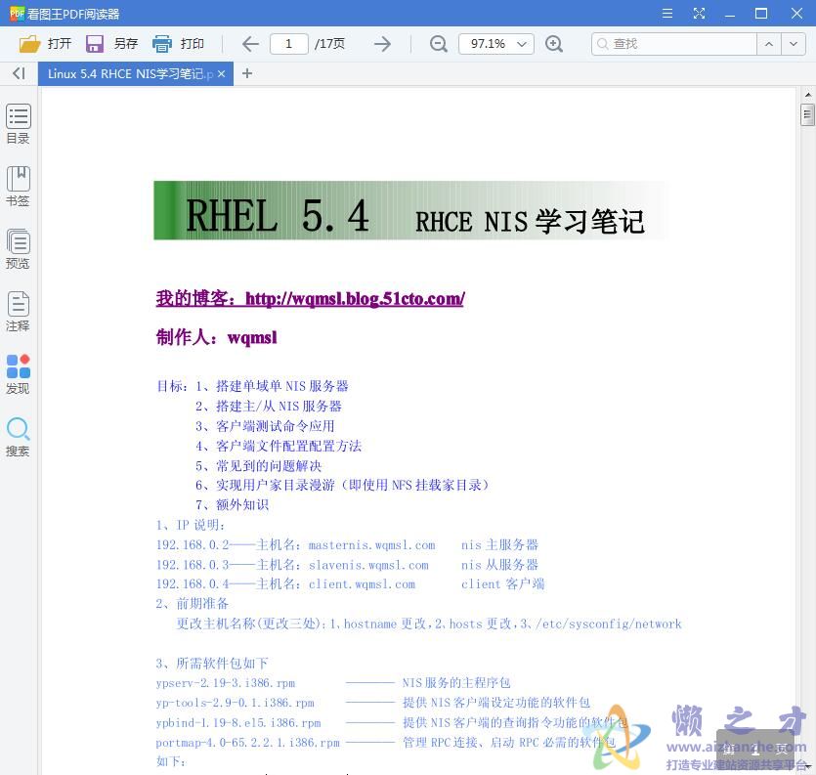Show page thumbnails via 预览 icon
The height and width of the screenshot is (775, 816).
(x=18, y=247)
